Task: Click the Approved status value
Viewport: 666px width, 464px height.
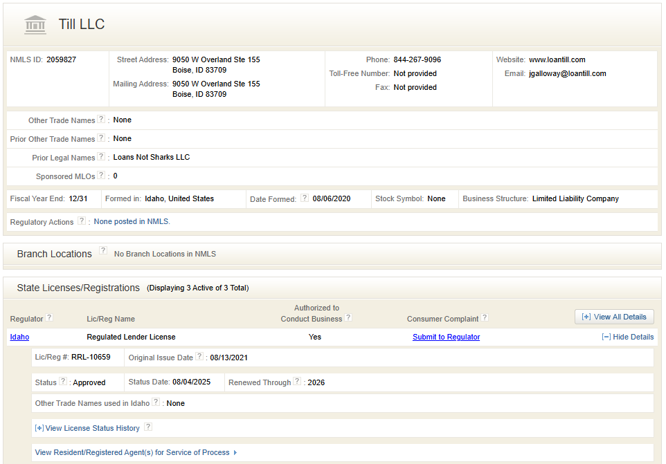Action: (89, 382)
